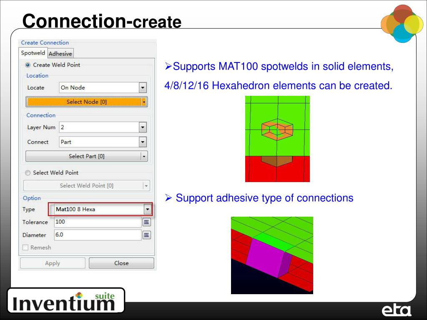Viewport: 427px width, 320px height.
Task: Open the Locate dropdown showing On Node
Action: pyautogui.click(x=103, y=87)
